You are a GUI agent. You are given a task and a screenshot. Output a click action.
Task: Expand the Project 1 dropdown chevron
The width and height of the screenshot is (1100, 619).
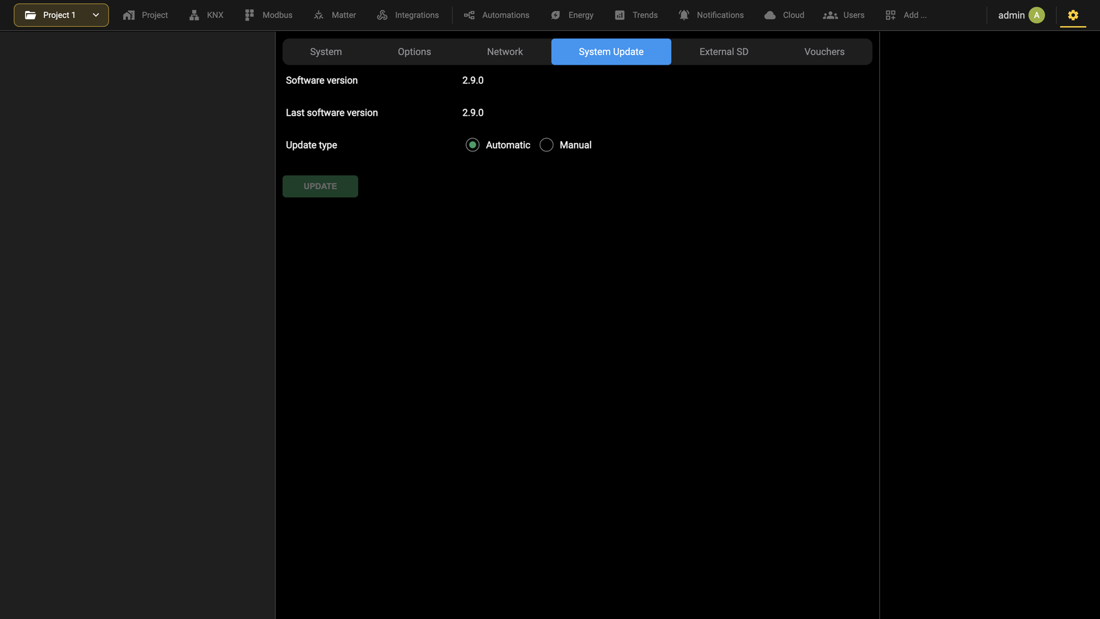pos(96,15)
